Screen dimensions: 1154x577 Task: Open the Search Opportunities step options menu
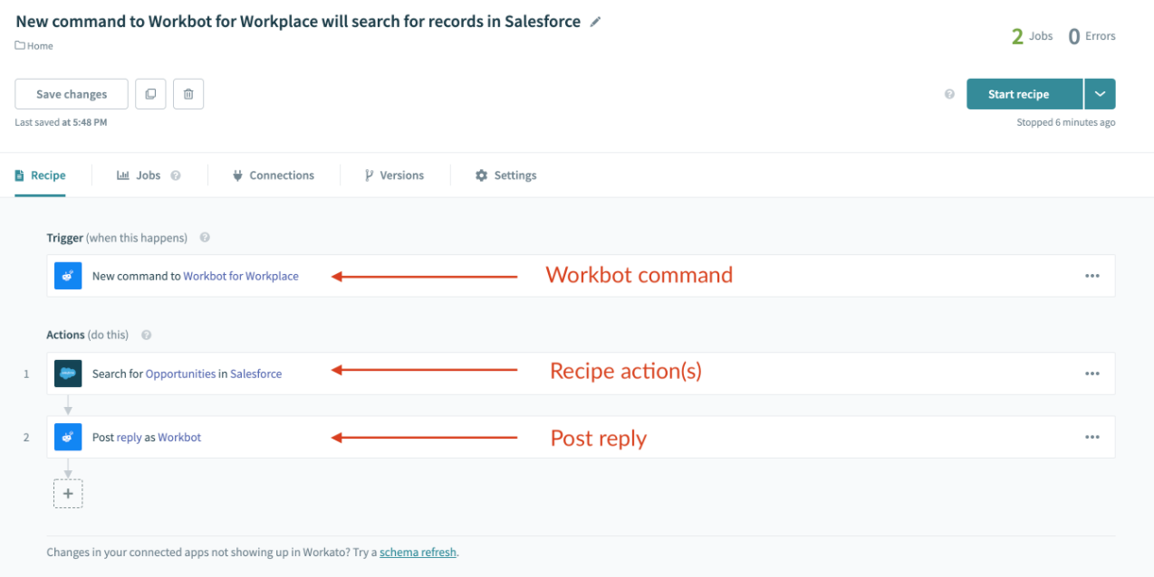pos(1092,373)
